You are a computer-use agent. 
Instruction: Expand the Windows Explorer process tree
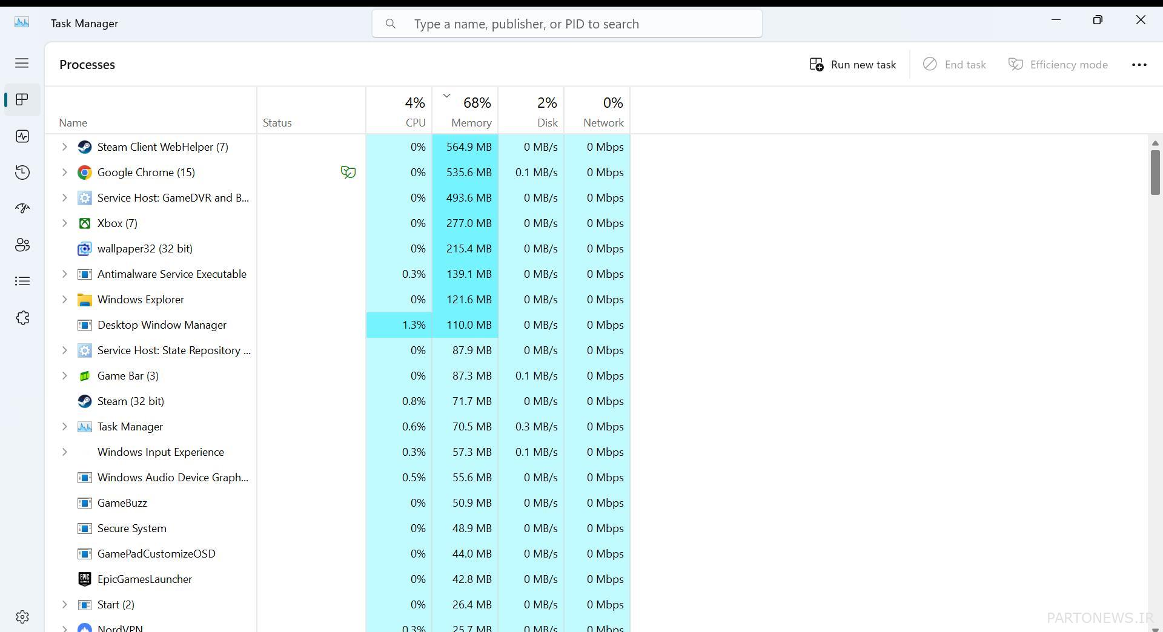tap(65, 300)
